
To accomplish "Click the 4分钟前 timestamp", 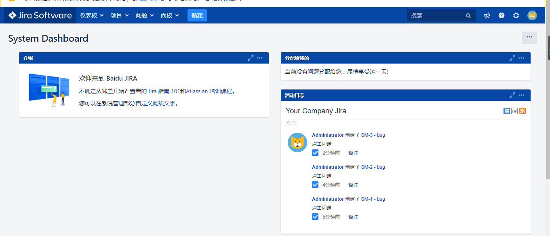I will pos(331,185).
